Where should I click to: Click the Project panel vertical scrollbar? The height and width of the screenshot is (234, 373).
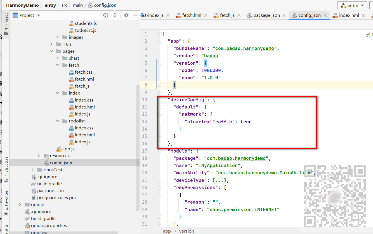[138, 148]
